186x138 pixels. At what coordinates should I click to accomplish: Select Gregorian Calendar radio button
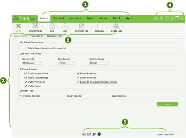point(21,96)
